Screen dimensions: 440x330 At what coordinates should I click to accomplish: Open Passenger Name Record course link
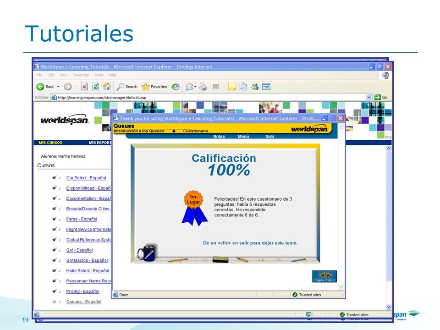(88, 281)
